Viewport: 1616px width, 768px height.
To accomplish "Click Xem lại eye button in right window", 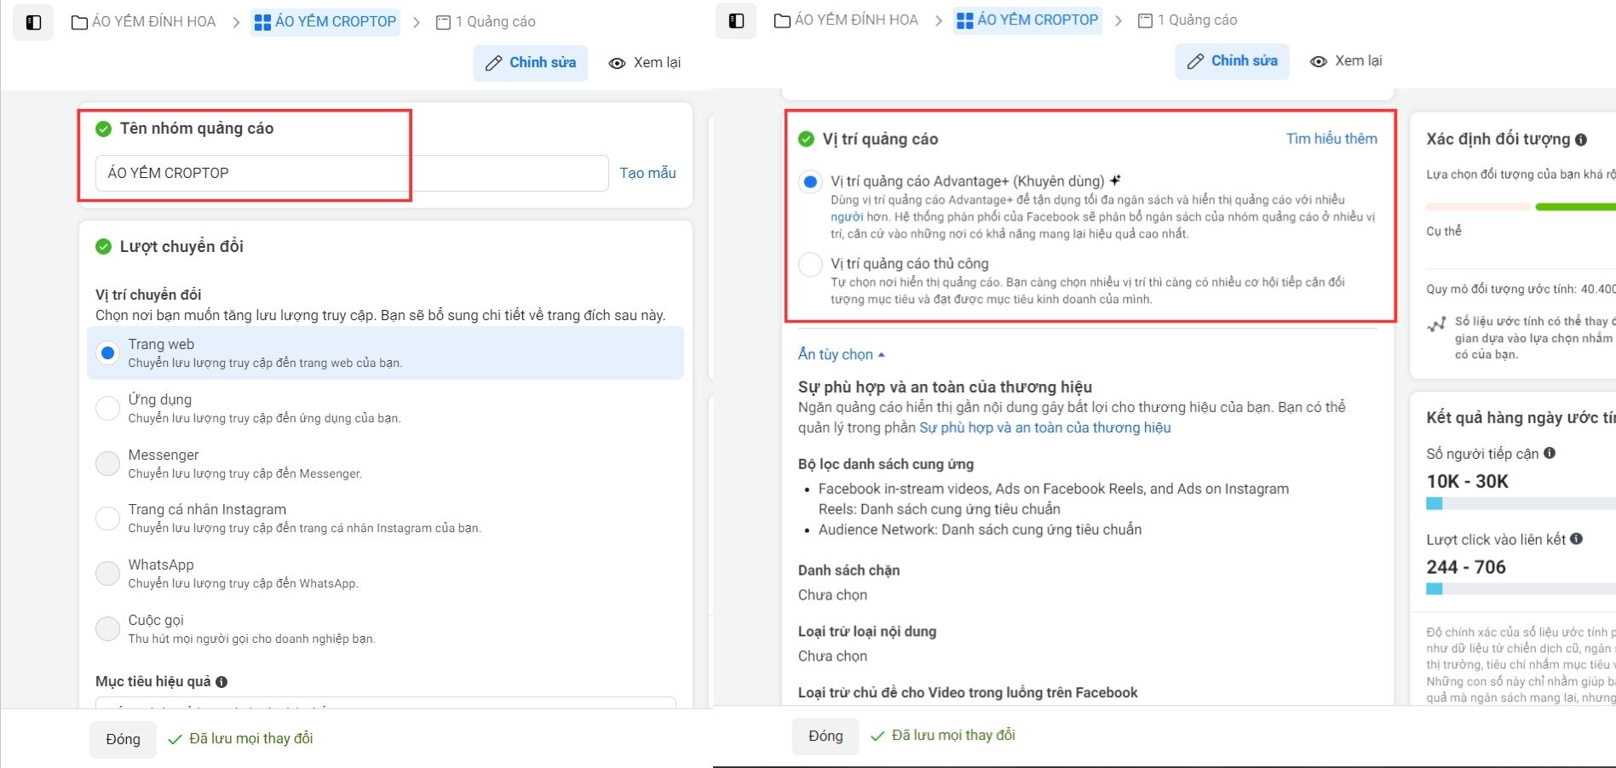I will [x=1346, y=61].
